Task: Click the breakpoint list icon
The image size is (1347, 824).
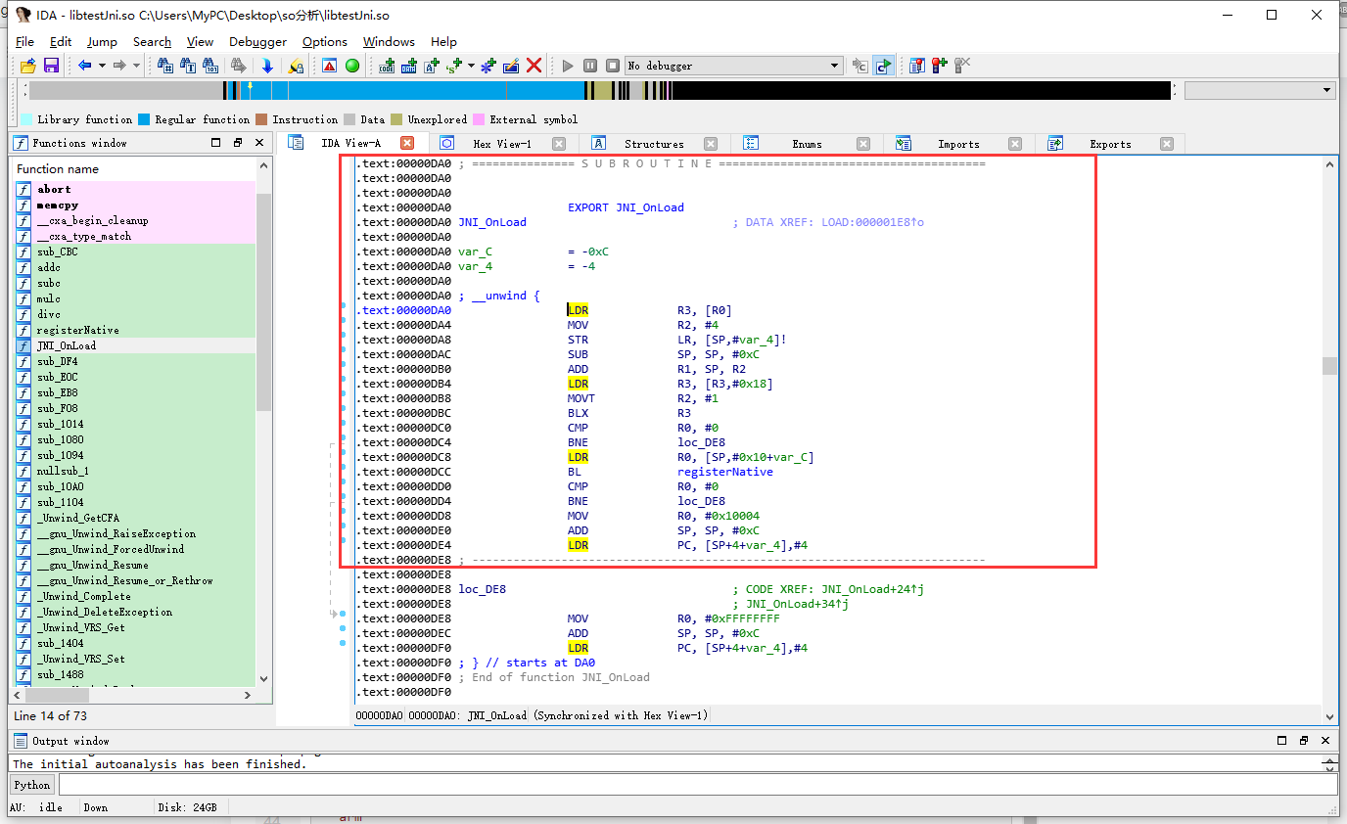Action: tap(917, 66)
